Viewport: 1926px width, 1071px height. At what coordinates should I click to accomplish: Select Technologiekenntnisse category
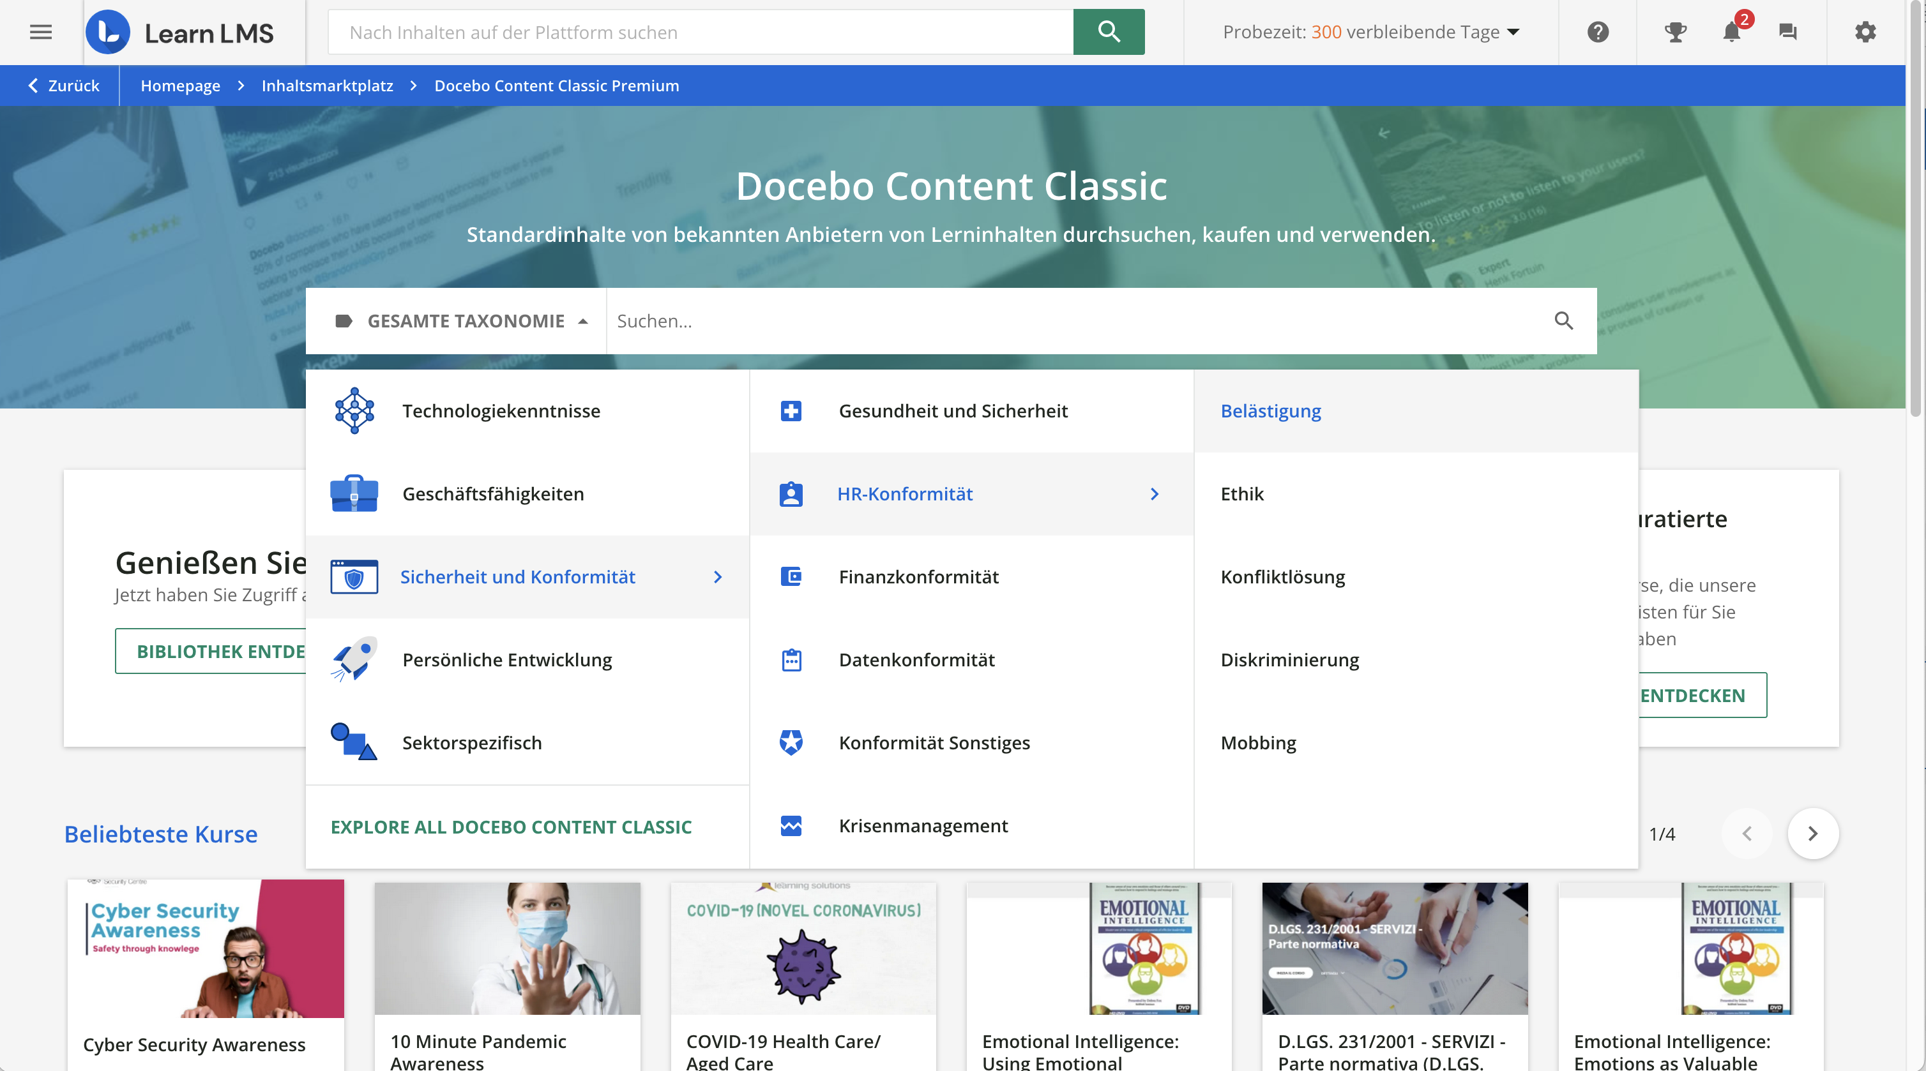click(527, 410)
